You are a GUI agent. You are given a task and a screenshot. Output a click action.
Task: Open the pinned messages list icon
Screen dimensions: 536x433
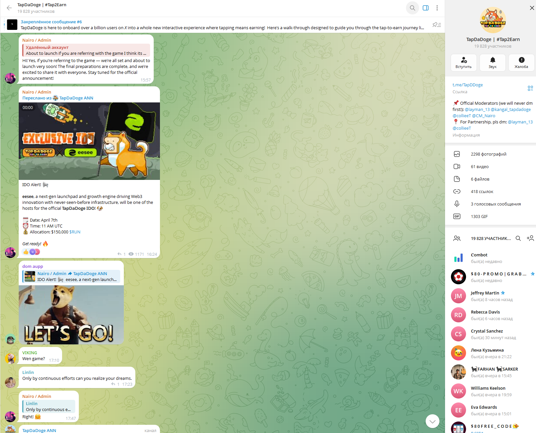click(x=436, y=25)
